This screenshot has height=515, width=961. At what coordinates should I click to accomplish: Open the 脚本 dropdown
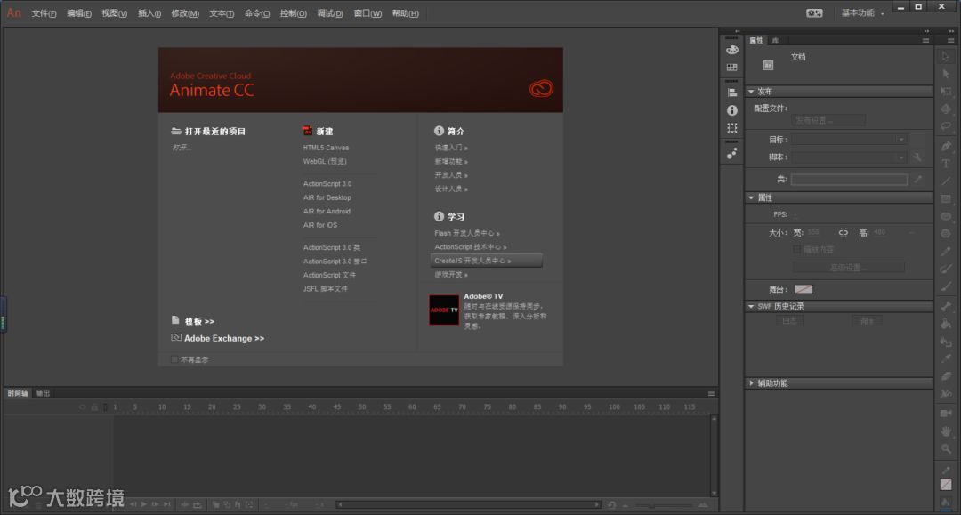(x=849, y=157)
